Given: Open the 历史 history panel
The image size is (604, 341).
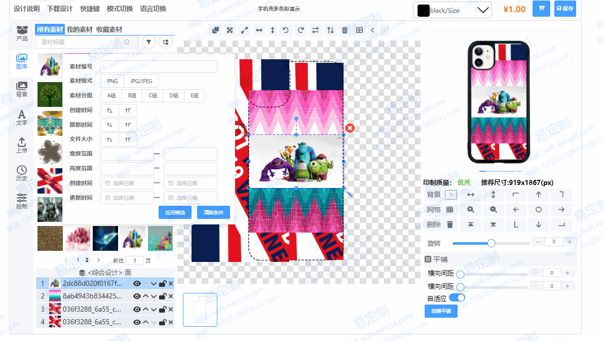Looking at the screenshot, I should pos(22,173).
